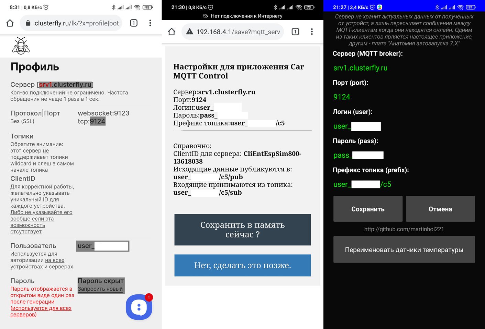Open three-dot menu in clusterfly browser
The height and width of the screenshot is (329, 485).
point(150,23)
